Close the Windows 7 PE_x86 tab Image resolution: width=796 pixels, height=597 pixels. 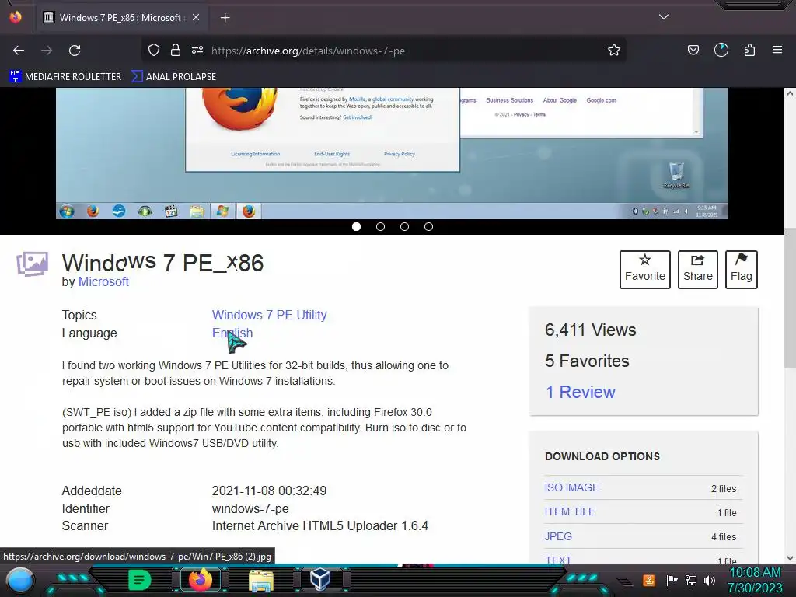[196, 17]
